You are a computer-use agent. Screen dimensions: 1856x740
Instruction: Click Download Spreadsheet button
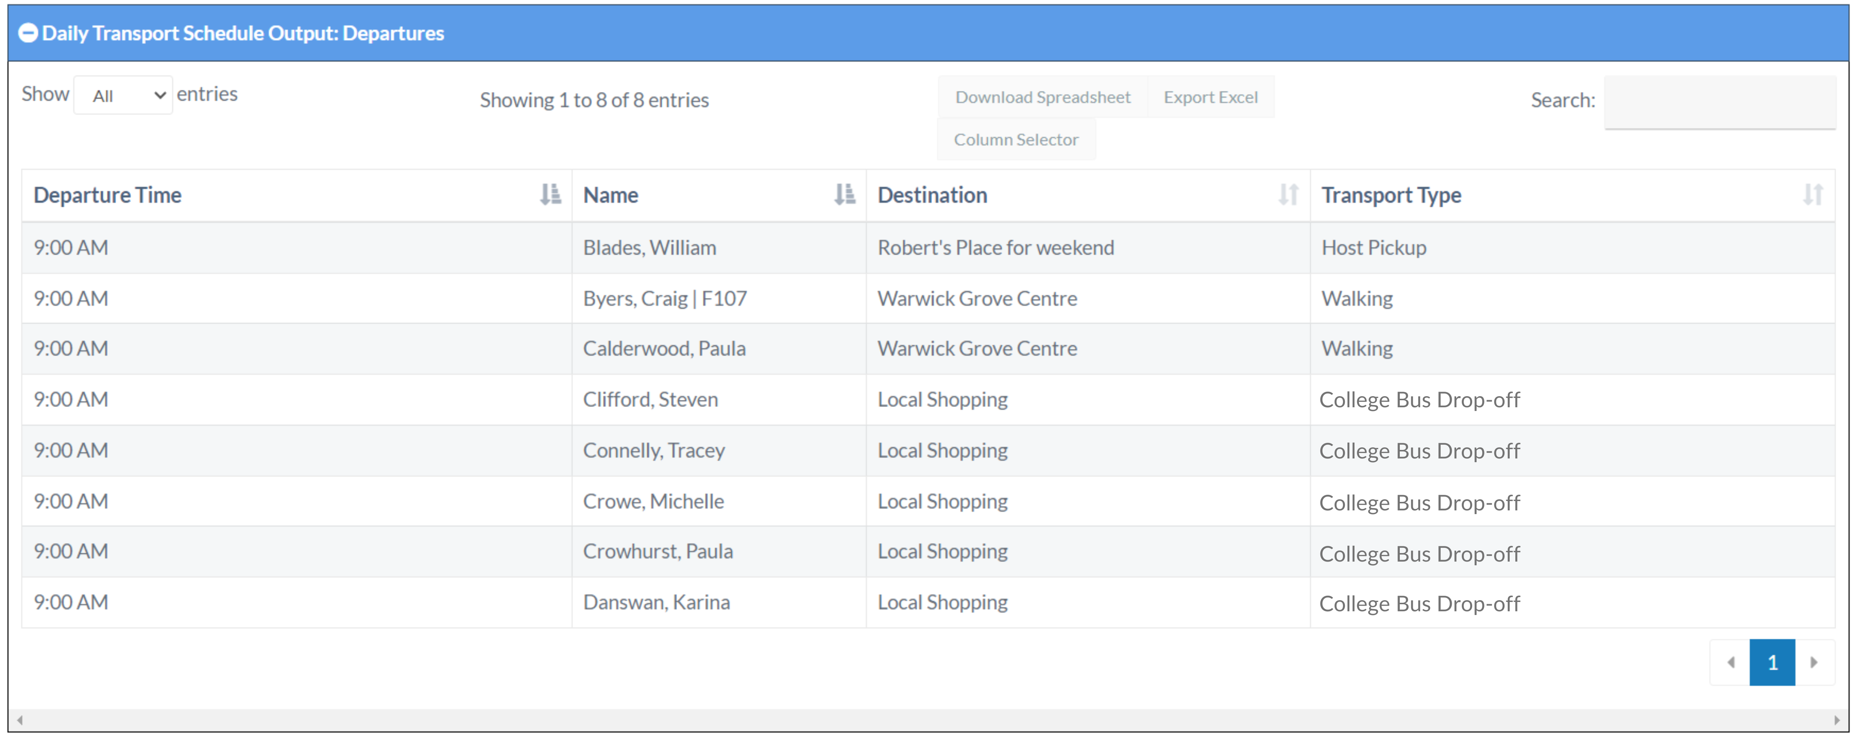tap(1042, 97)
